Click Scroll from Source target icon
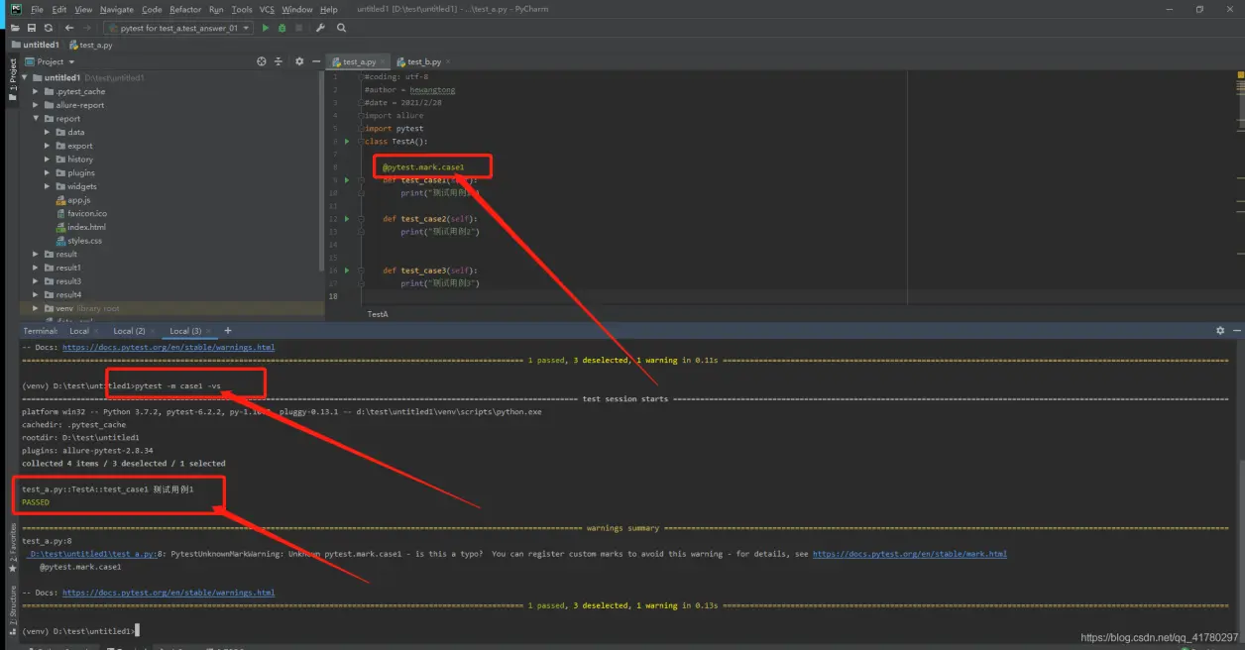The height and width of the screenshot is (650, 1245). point(262,61)
